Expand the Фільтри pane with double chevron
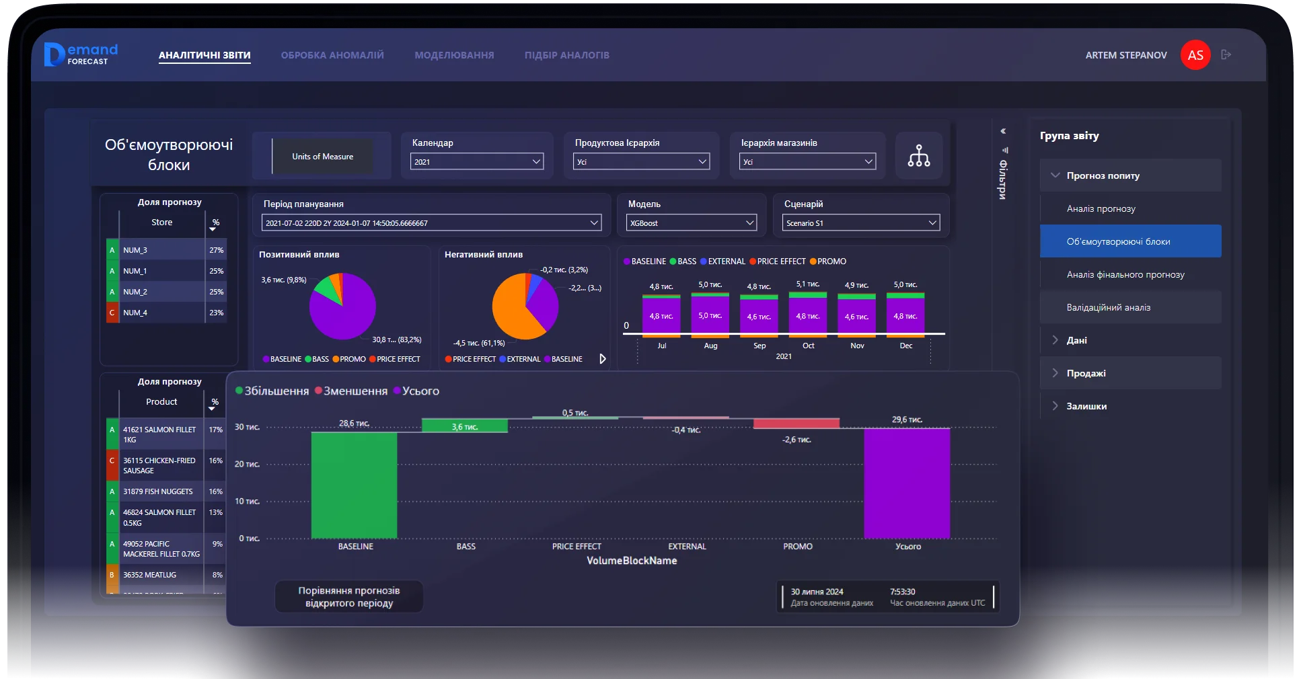Image resolution: width=1301 pixels, height=679 pixels. pyautogui.click(x=1003, y=131)
